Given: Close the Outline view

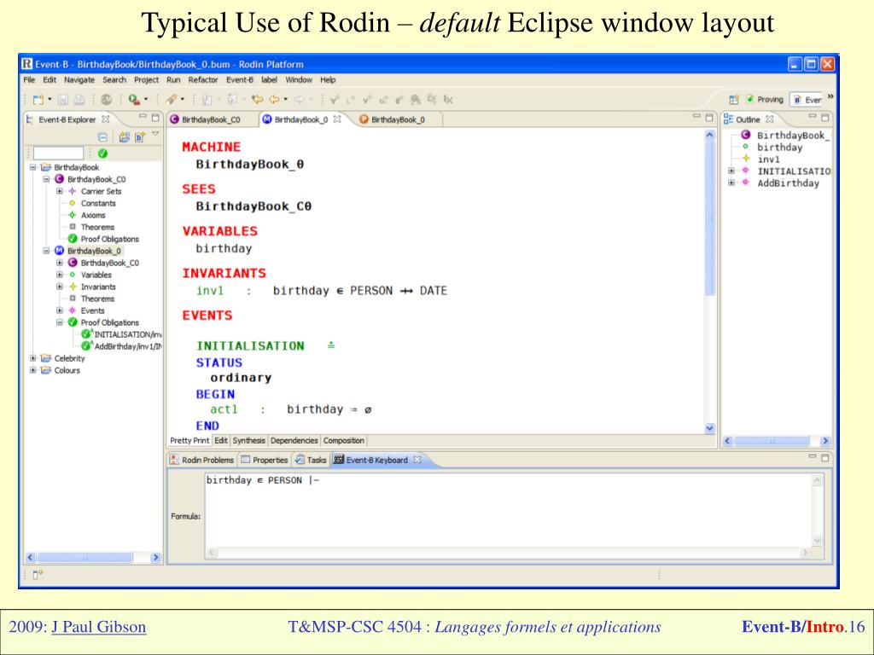Looking at the screenshot, I should pyautogui.click(x=770, y=119).
